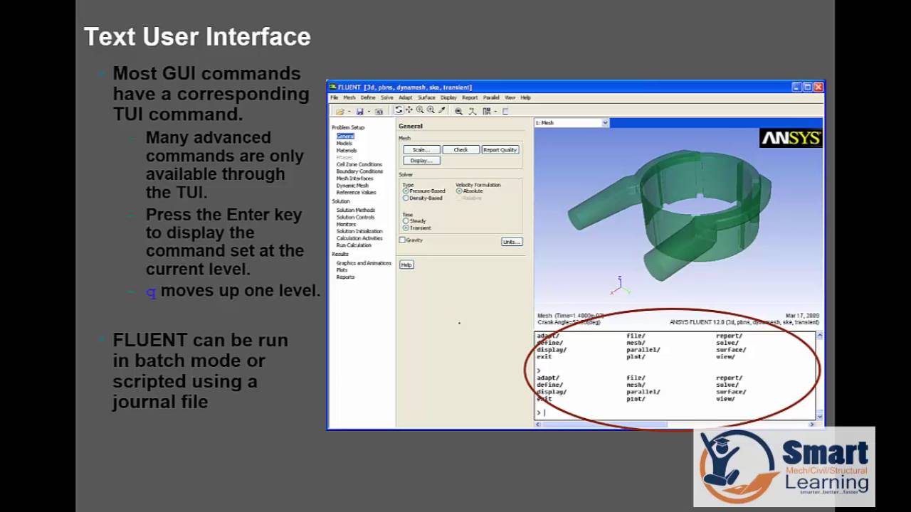
Task: Select Cell Zone Conditions tree item
Action: click(x=359, y=164)
